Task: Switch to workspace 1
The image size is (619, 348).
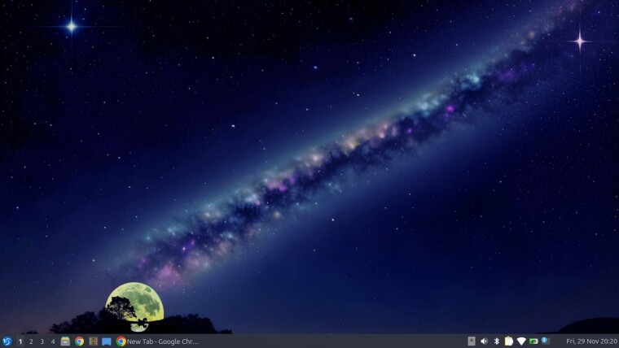Action: (20, 341)
